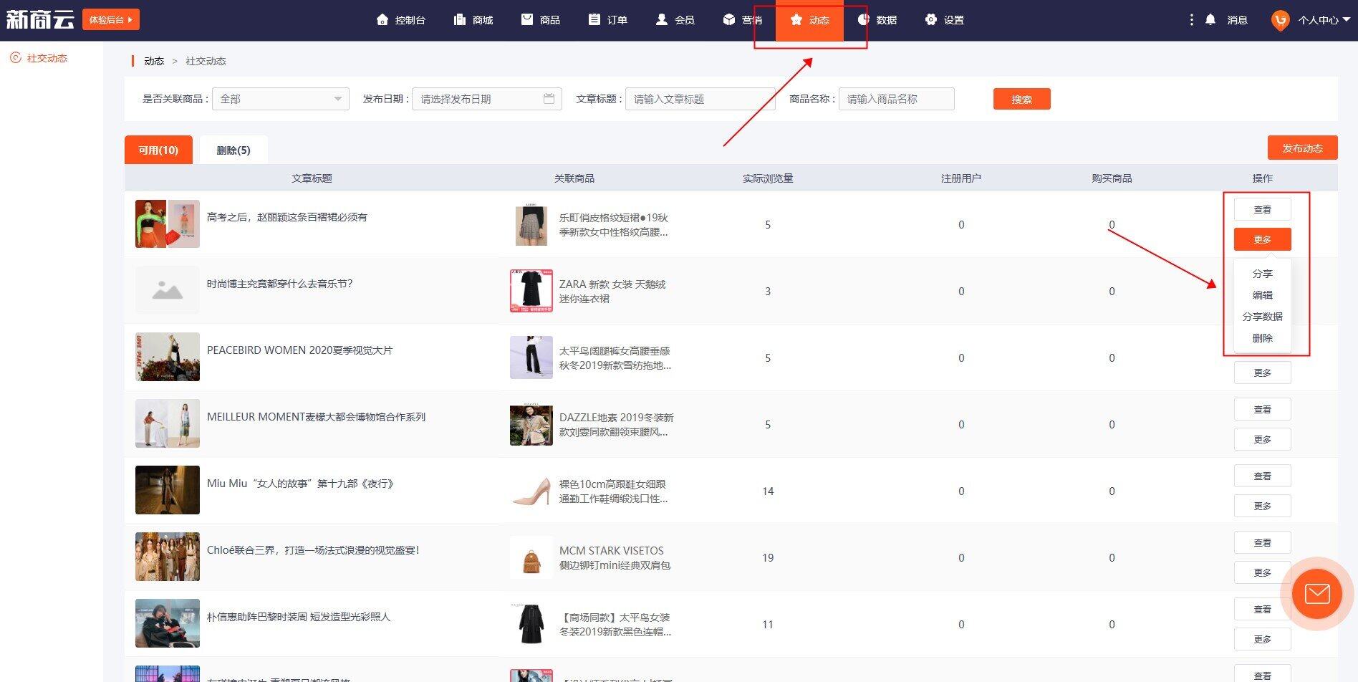This screenshot has height=682, width=1358.
Task: Click the 社交动态 sidebar icon
Action: (x=15, y=58)
